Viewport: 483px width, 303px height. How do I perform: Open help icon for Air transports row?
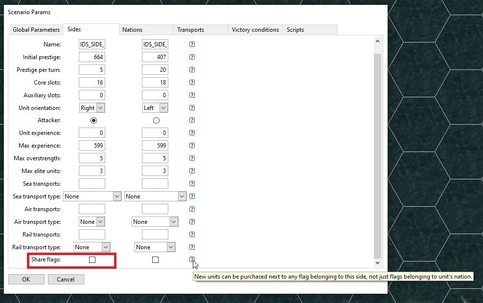click(192, 209)
